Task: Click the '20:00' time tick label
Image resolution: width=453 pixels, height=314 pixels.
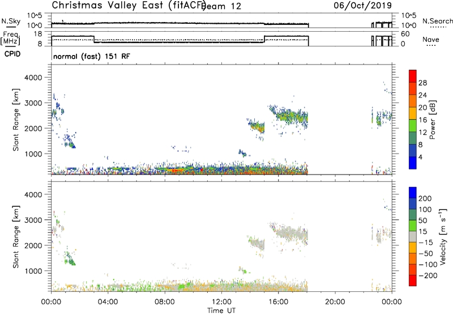Action: click(335, 302)
